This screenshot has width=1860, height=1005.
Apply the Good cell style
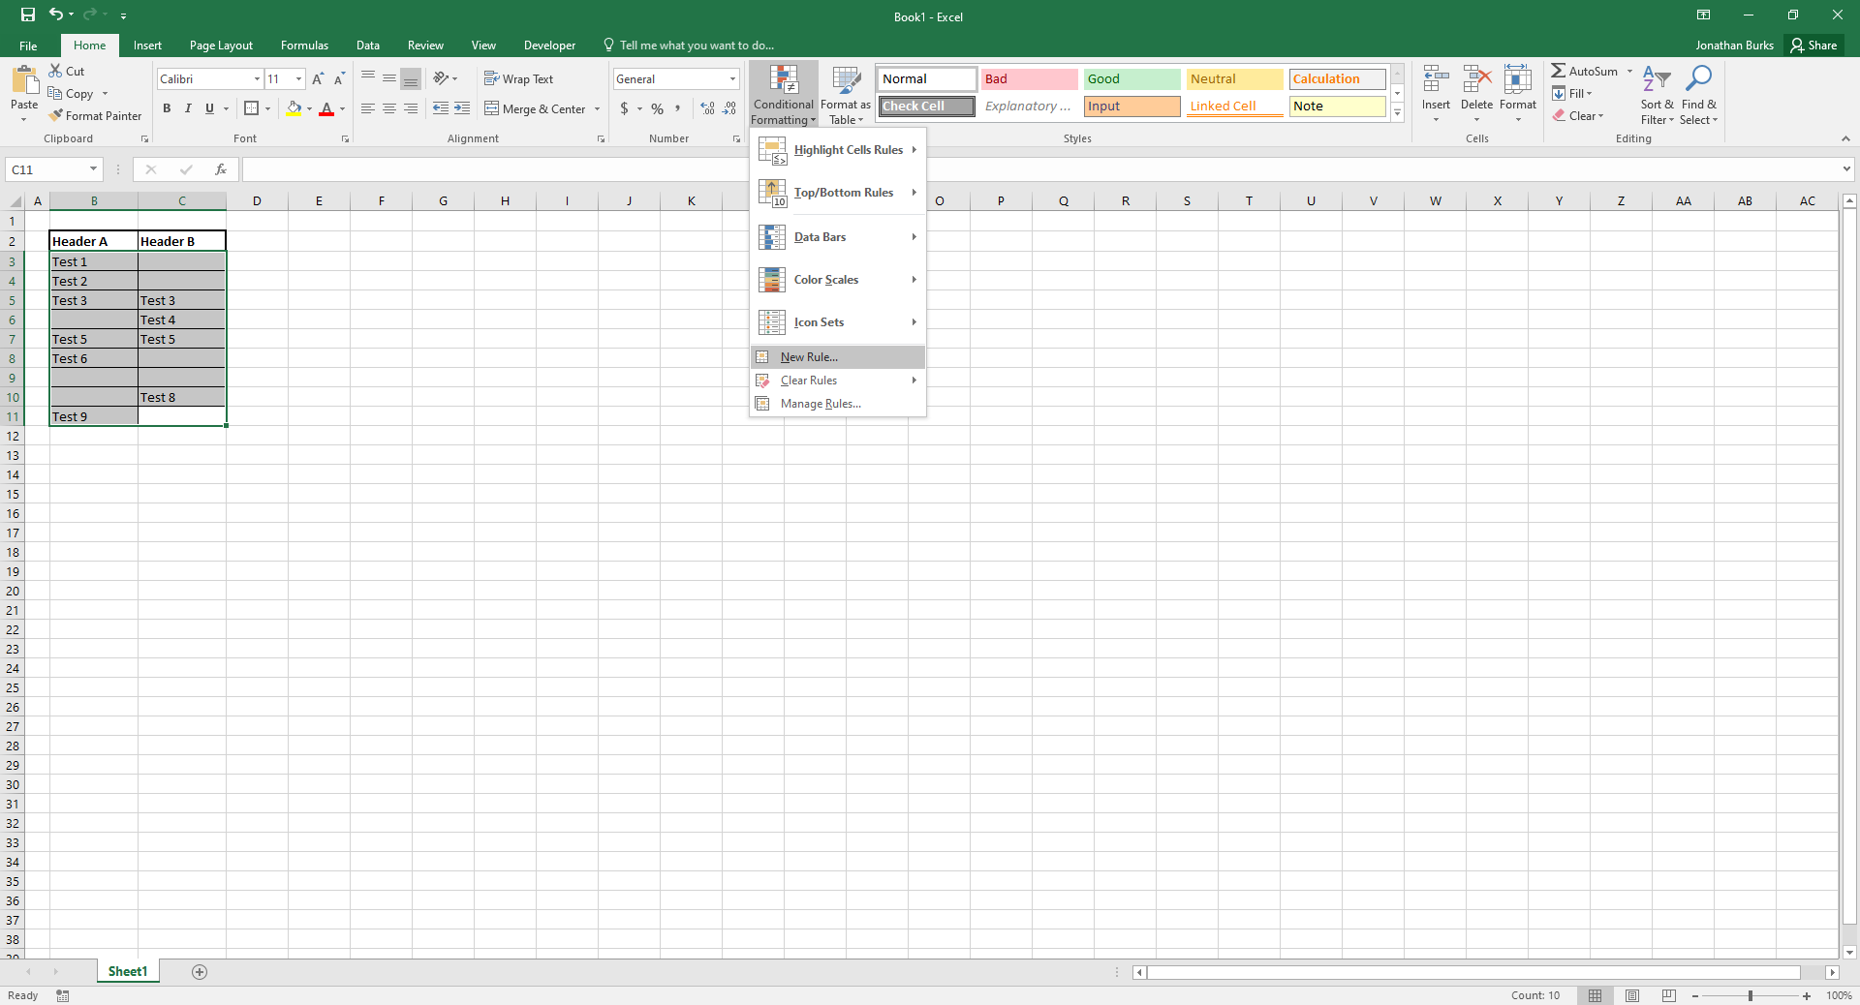pyautogui.click(x=1131, y=78)
